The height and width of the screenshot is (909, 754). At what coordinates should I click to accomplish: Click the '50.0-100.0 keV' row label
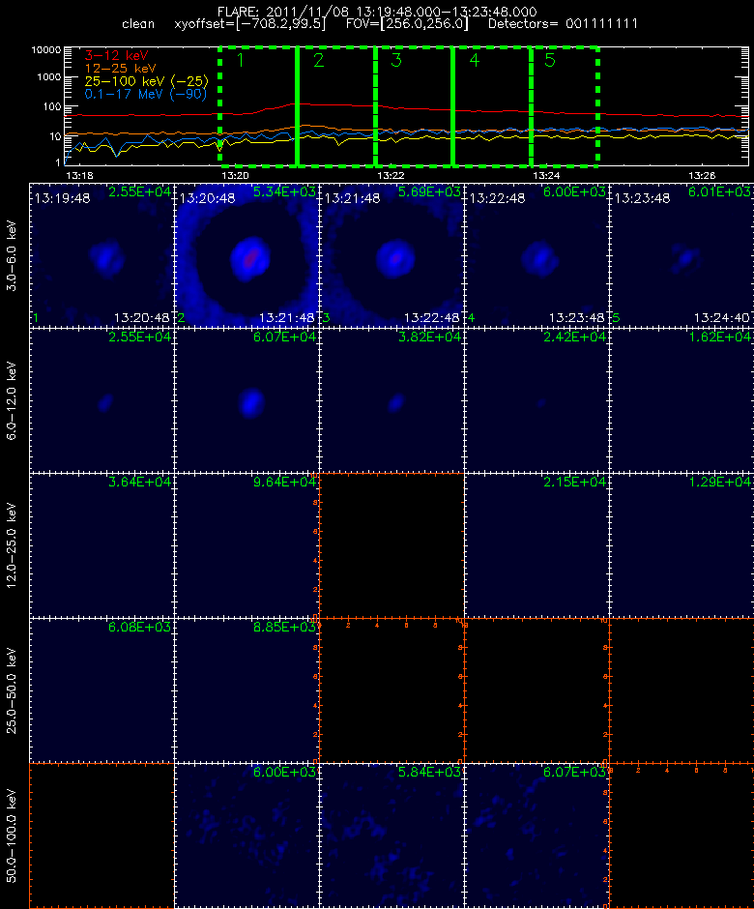point(12,836)
